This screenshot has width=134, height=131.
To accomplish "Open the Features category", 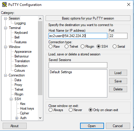I will 20,42.
